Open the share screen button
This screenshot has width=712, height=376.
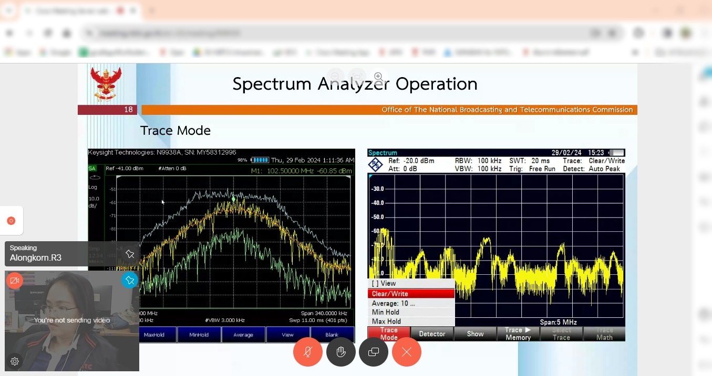point(374,352)
